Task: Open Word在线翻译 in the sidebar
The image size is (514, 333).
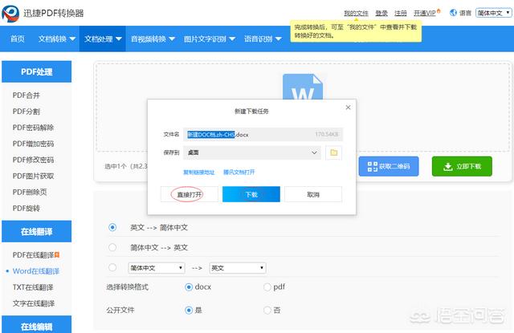Action: coord(36,271)
